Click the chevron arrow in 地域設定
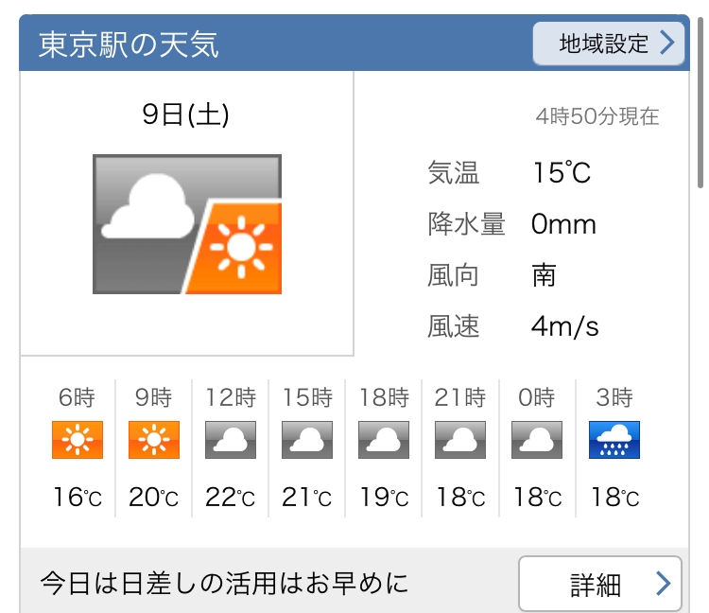Image resolution: width=709 pixels, height=613 pixels. (x=667, y=43)
